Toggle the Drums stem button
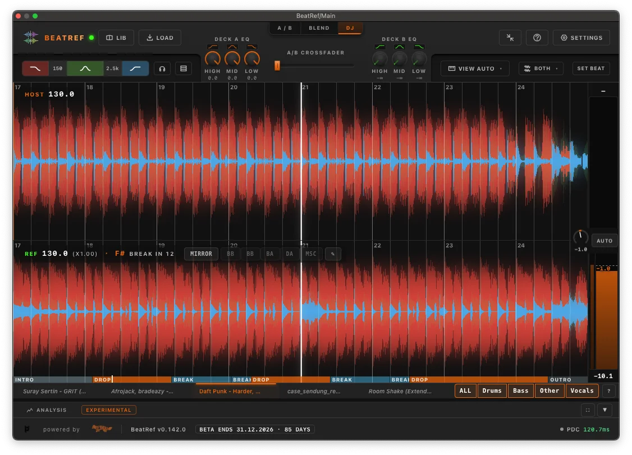Image resolution: width=632 pixels, height=455 pixels. click(x=492, y=390)
